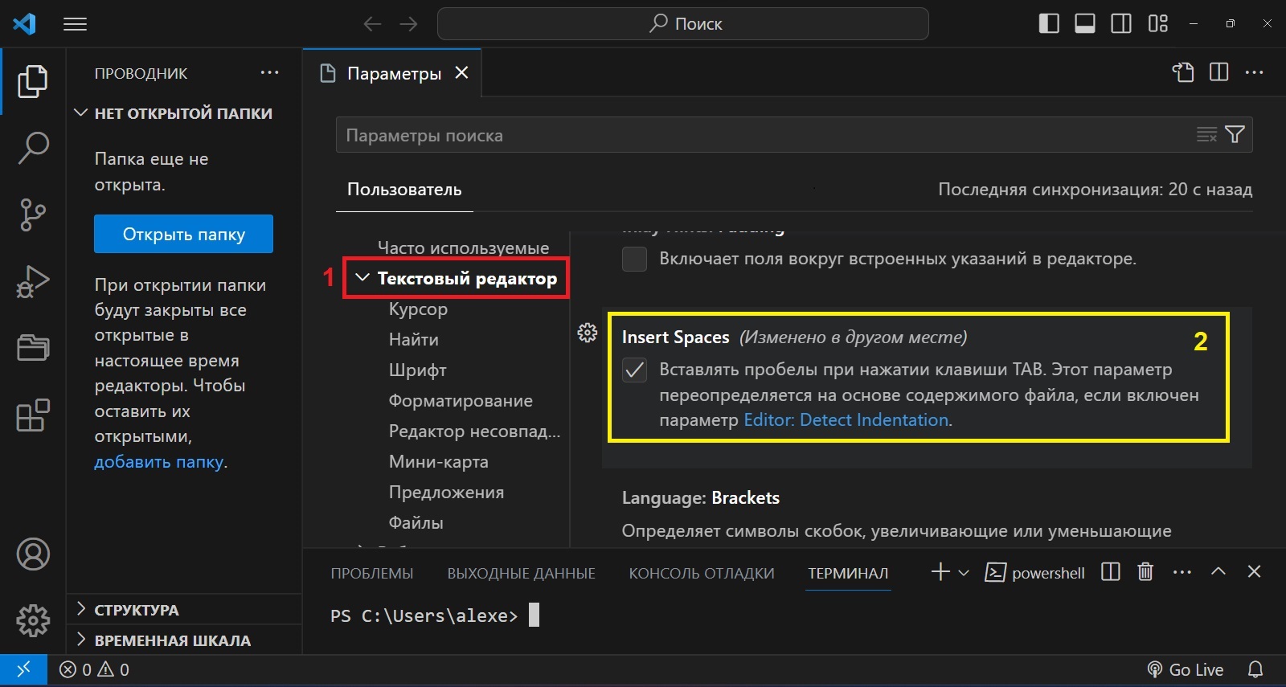The width and height of the screenshot is (1286, 687).
Task: Select the Пользователь settings tab
Action: [x=404, y=190]
